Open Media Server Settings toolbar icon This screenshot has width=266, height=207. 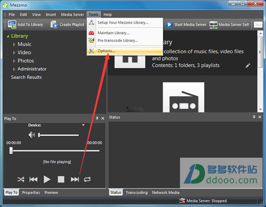pyautogui.click(x=213, y=24)
